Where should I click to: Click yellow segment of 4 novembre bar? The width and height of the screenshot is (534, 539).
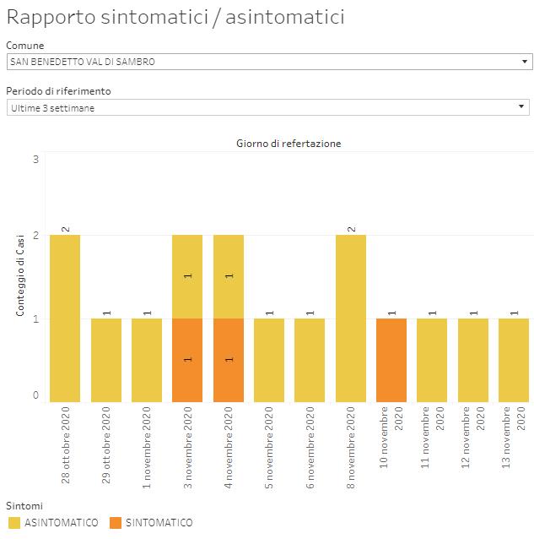[229, 276]
